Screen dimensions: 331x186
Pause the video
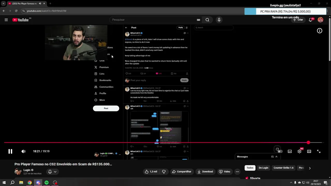coord(10,151)
